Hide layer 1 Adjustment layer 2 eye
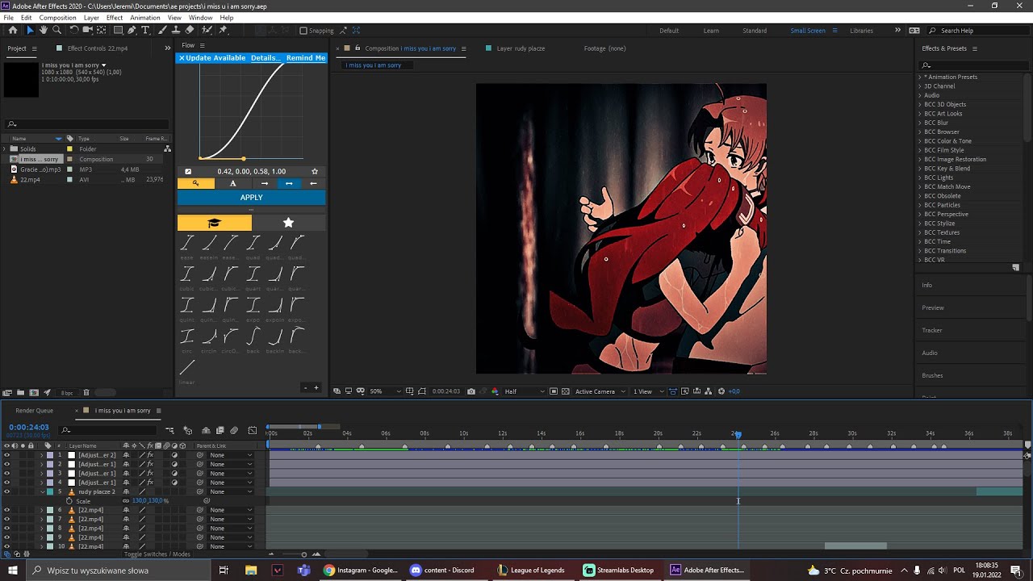This screenshot has height=581, width=1033. click(6, 455)
